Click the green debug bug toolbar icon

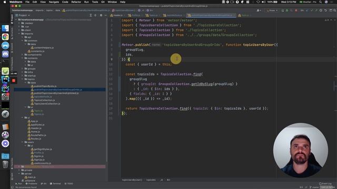coord(287,10)
